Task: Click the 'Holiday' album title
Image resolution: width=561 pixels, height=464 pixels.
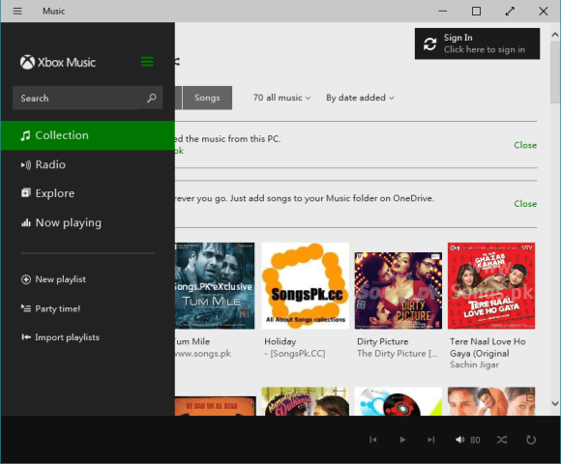Action: 280,342
